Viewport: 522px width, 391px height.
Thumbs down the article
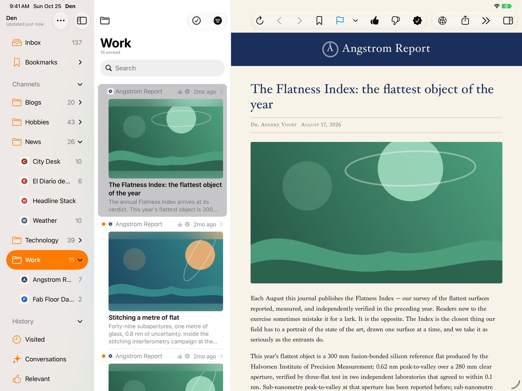396,20
